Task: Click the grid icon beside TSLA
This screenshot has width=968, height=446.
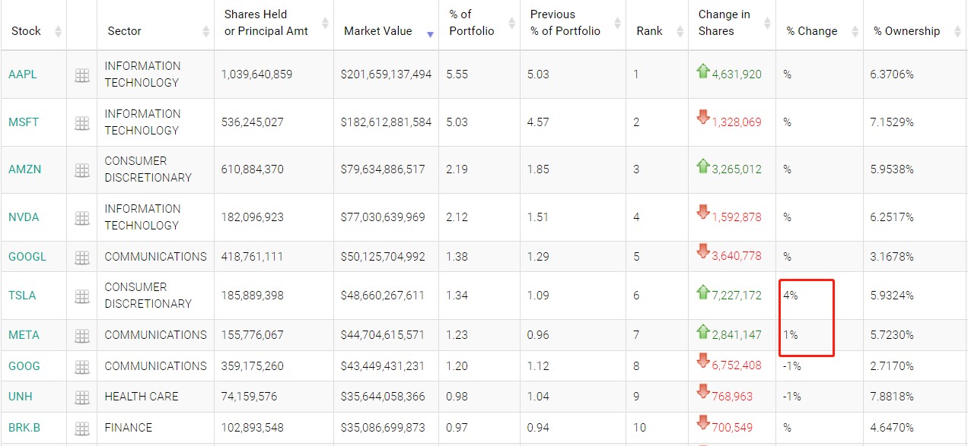Action: (82, 296)
